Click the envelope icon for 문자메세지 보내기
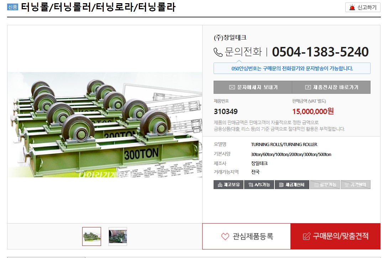The image size is (383, 258). [232, 87]
